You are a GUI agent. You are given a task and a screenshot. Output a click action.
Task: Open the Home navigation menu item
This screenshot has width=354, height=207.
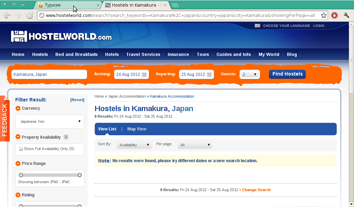coord(18,54)
